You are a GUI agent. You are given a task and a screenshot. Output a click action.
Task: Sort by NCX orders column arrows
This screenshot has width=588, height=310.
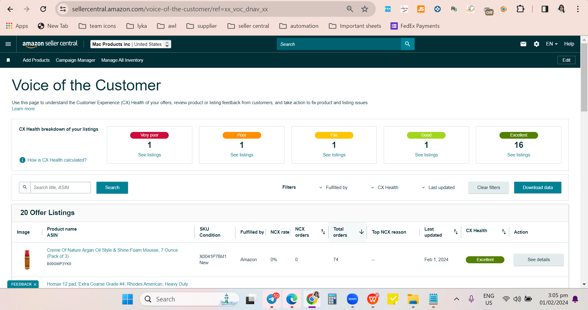click(323, 232)
